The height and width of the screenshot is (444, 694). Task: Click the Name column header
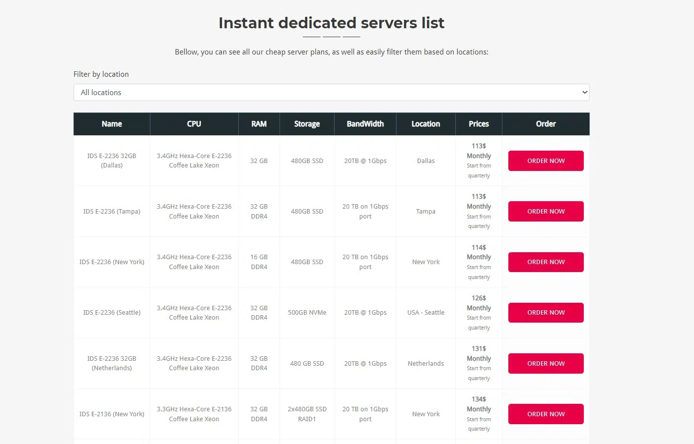[x=112, y=124]
